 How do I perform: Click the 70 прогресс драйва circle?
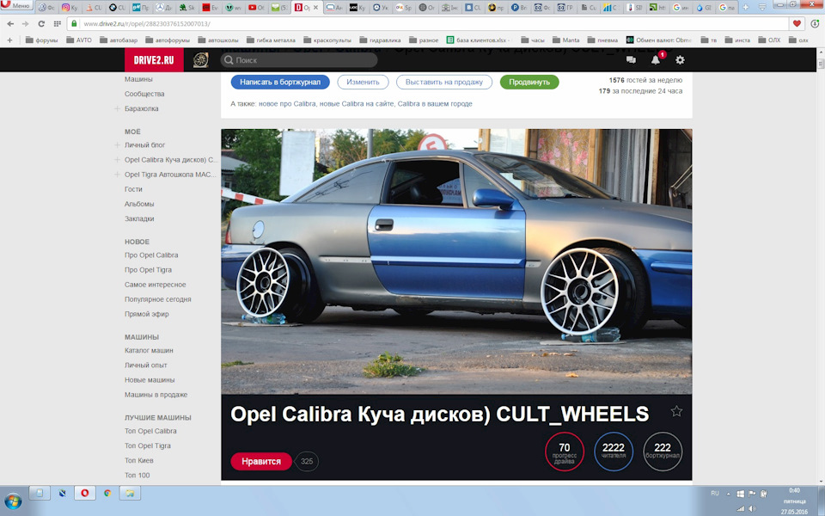[565, 451]
